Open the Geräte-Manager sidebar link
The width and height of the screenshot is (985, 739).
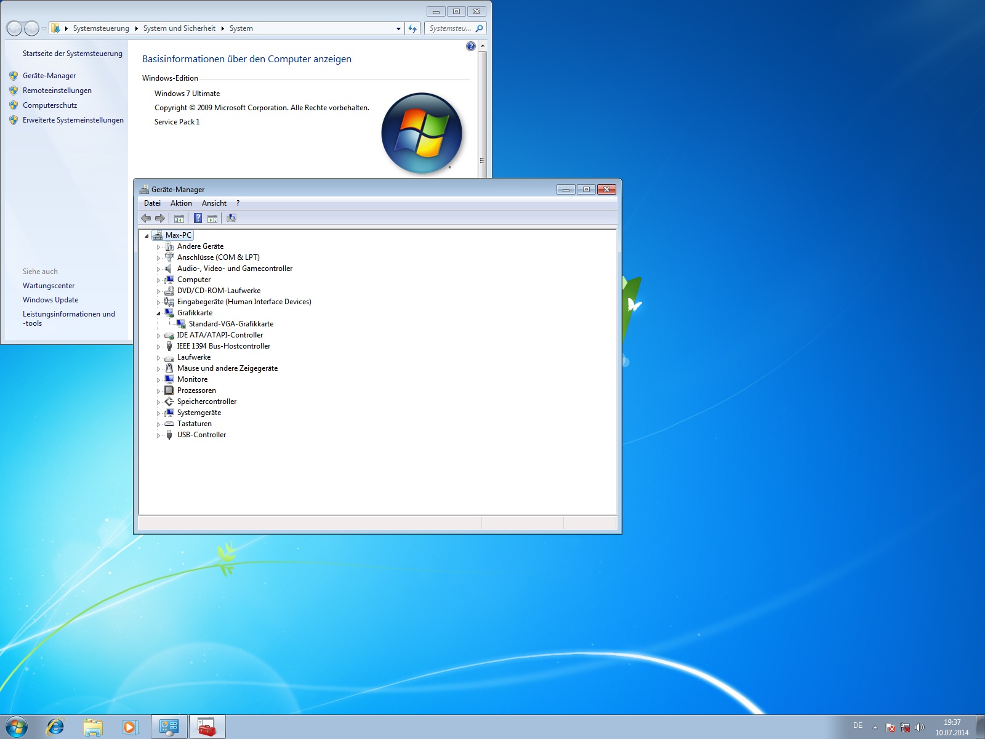pyautogui.click(x=49, y=76)
